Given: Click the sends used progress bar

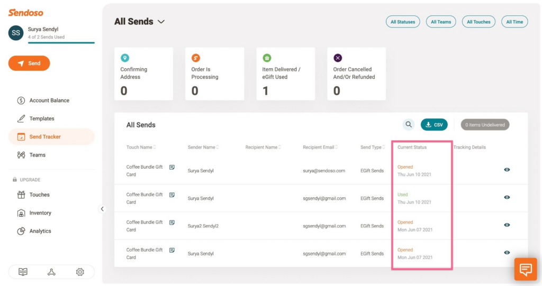Looking at the screenshot, I should [x=61, y=43].
